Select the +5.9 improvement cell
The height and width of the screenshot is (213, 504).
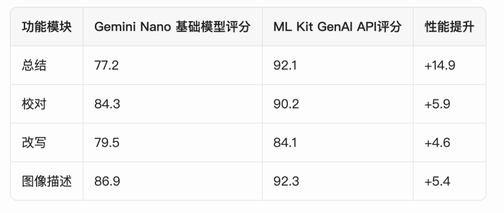coord(437,104)
